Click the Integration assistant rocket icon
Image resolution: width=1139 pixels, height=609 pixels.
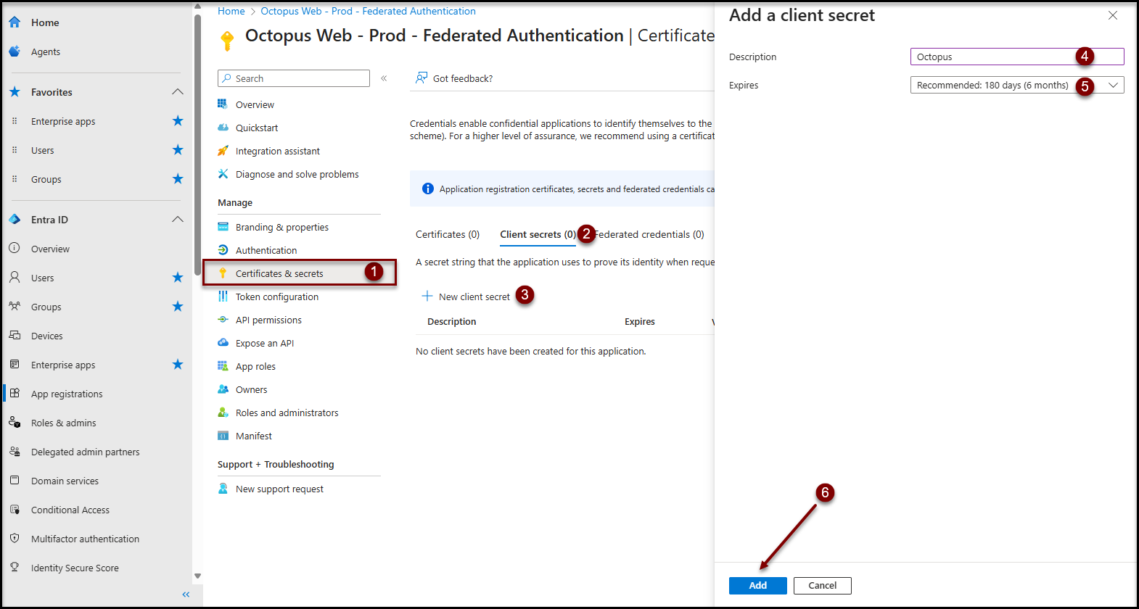coord(223,151)
